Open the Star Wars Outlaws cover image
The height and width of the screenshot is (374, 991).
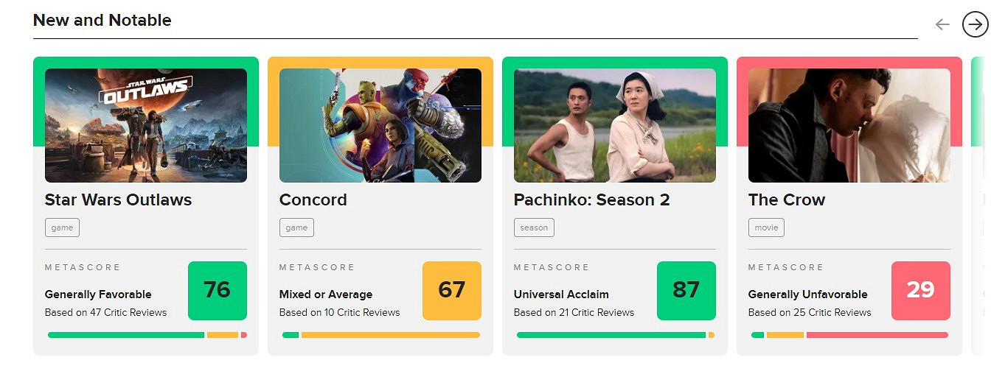click(146, 125)
